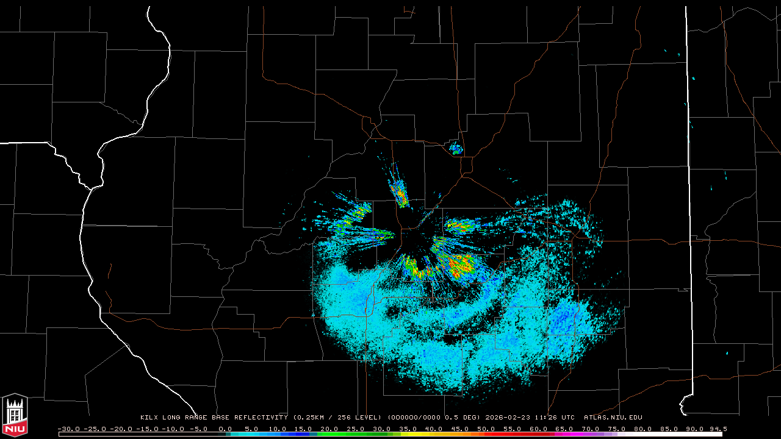Image resolution: width=781 pixels, height=439 pixels.
Task: Click the small isolated echo north of radar
Action: [456, 148]
